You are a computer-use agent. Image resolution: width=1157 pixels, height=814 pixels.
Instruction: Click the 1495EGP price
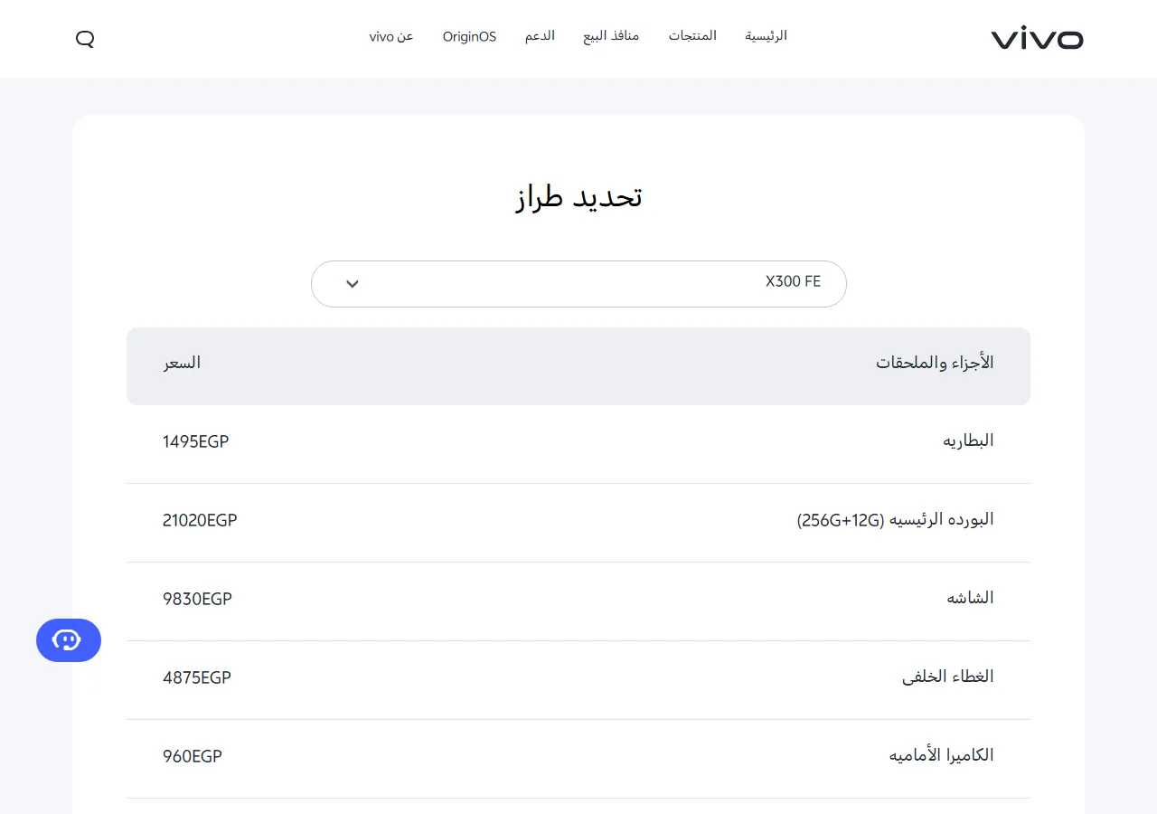(196, 441)
